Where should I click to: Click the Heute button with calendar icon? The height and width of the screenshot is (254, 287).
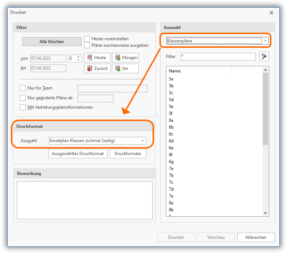(97, 58)
